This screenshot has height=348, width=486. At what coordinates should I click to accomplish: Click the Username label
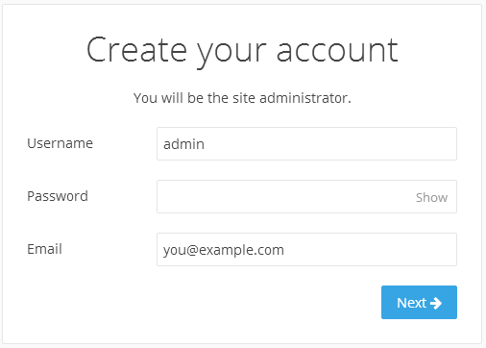[60, 143]
